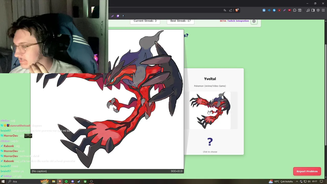The height and width of the screenshot is (184, 327).
Task: Click the Twitch bookmark icon
Action: coord(118,16)
